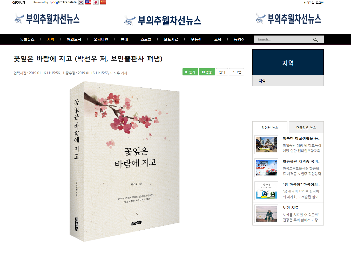Click the 스크랩 scrap button
Screen dimensions: 351x254
point(237,72)
